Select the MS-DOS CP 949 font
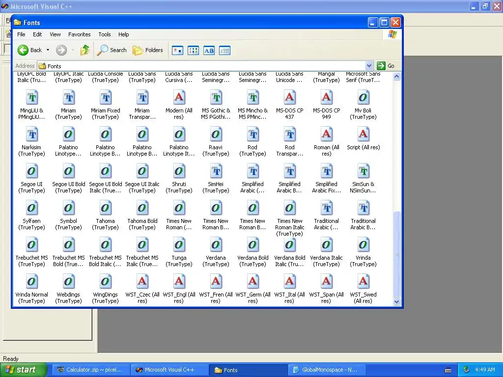Image resolution: width=503 pixels, height=377 pixels. click(326, 105)
